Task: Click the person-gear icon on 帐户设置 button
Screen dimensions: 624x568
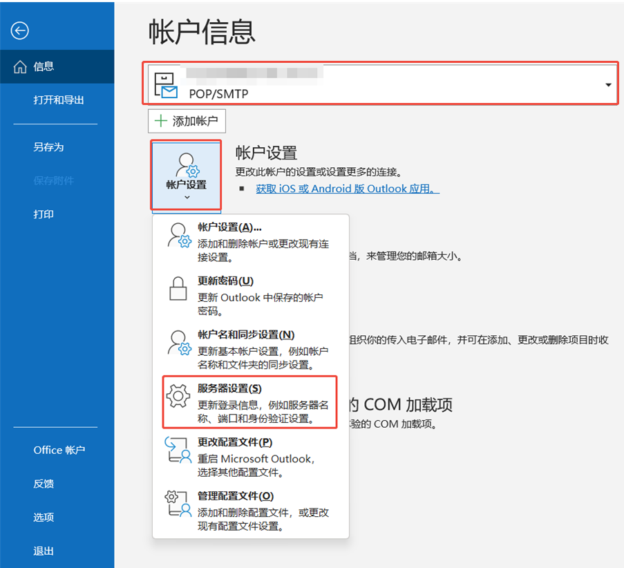Action: click(187, 165)
